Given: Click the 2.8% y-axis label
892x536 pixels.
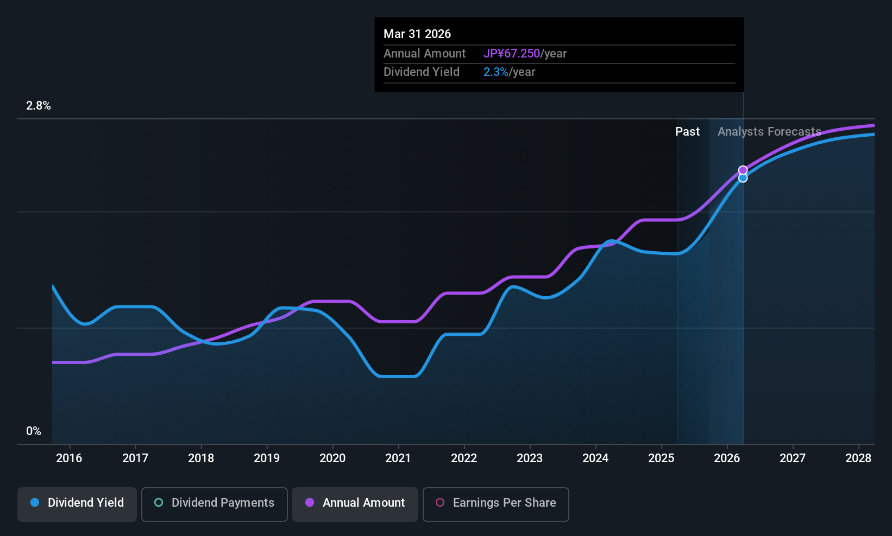Looking at the screenshot, I should tap(39, 106).
